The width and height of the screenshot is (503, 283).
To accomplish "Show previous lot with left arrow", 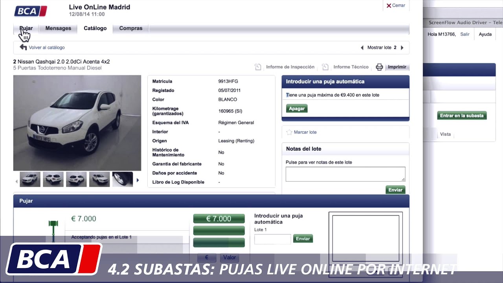I will 362,48.
